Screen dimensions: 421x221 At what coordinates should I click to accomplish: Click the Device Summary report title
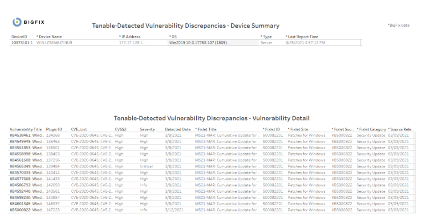point(186,26)
